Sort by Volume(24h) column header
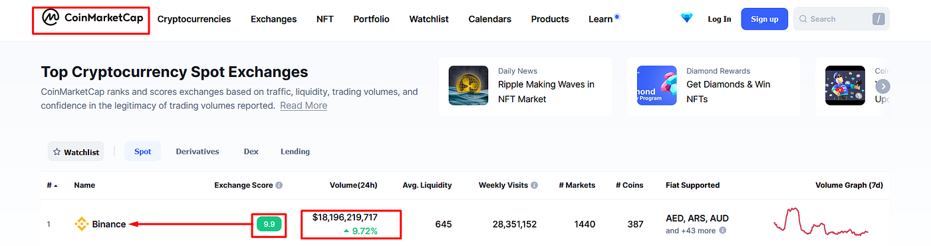The image size is (931, 246). coord(354,186)
